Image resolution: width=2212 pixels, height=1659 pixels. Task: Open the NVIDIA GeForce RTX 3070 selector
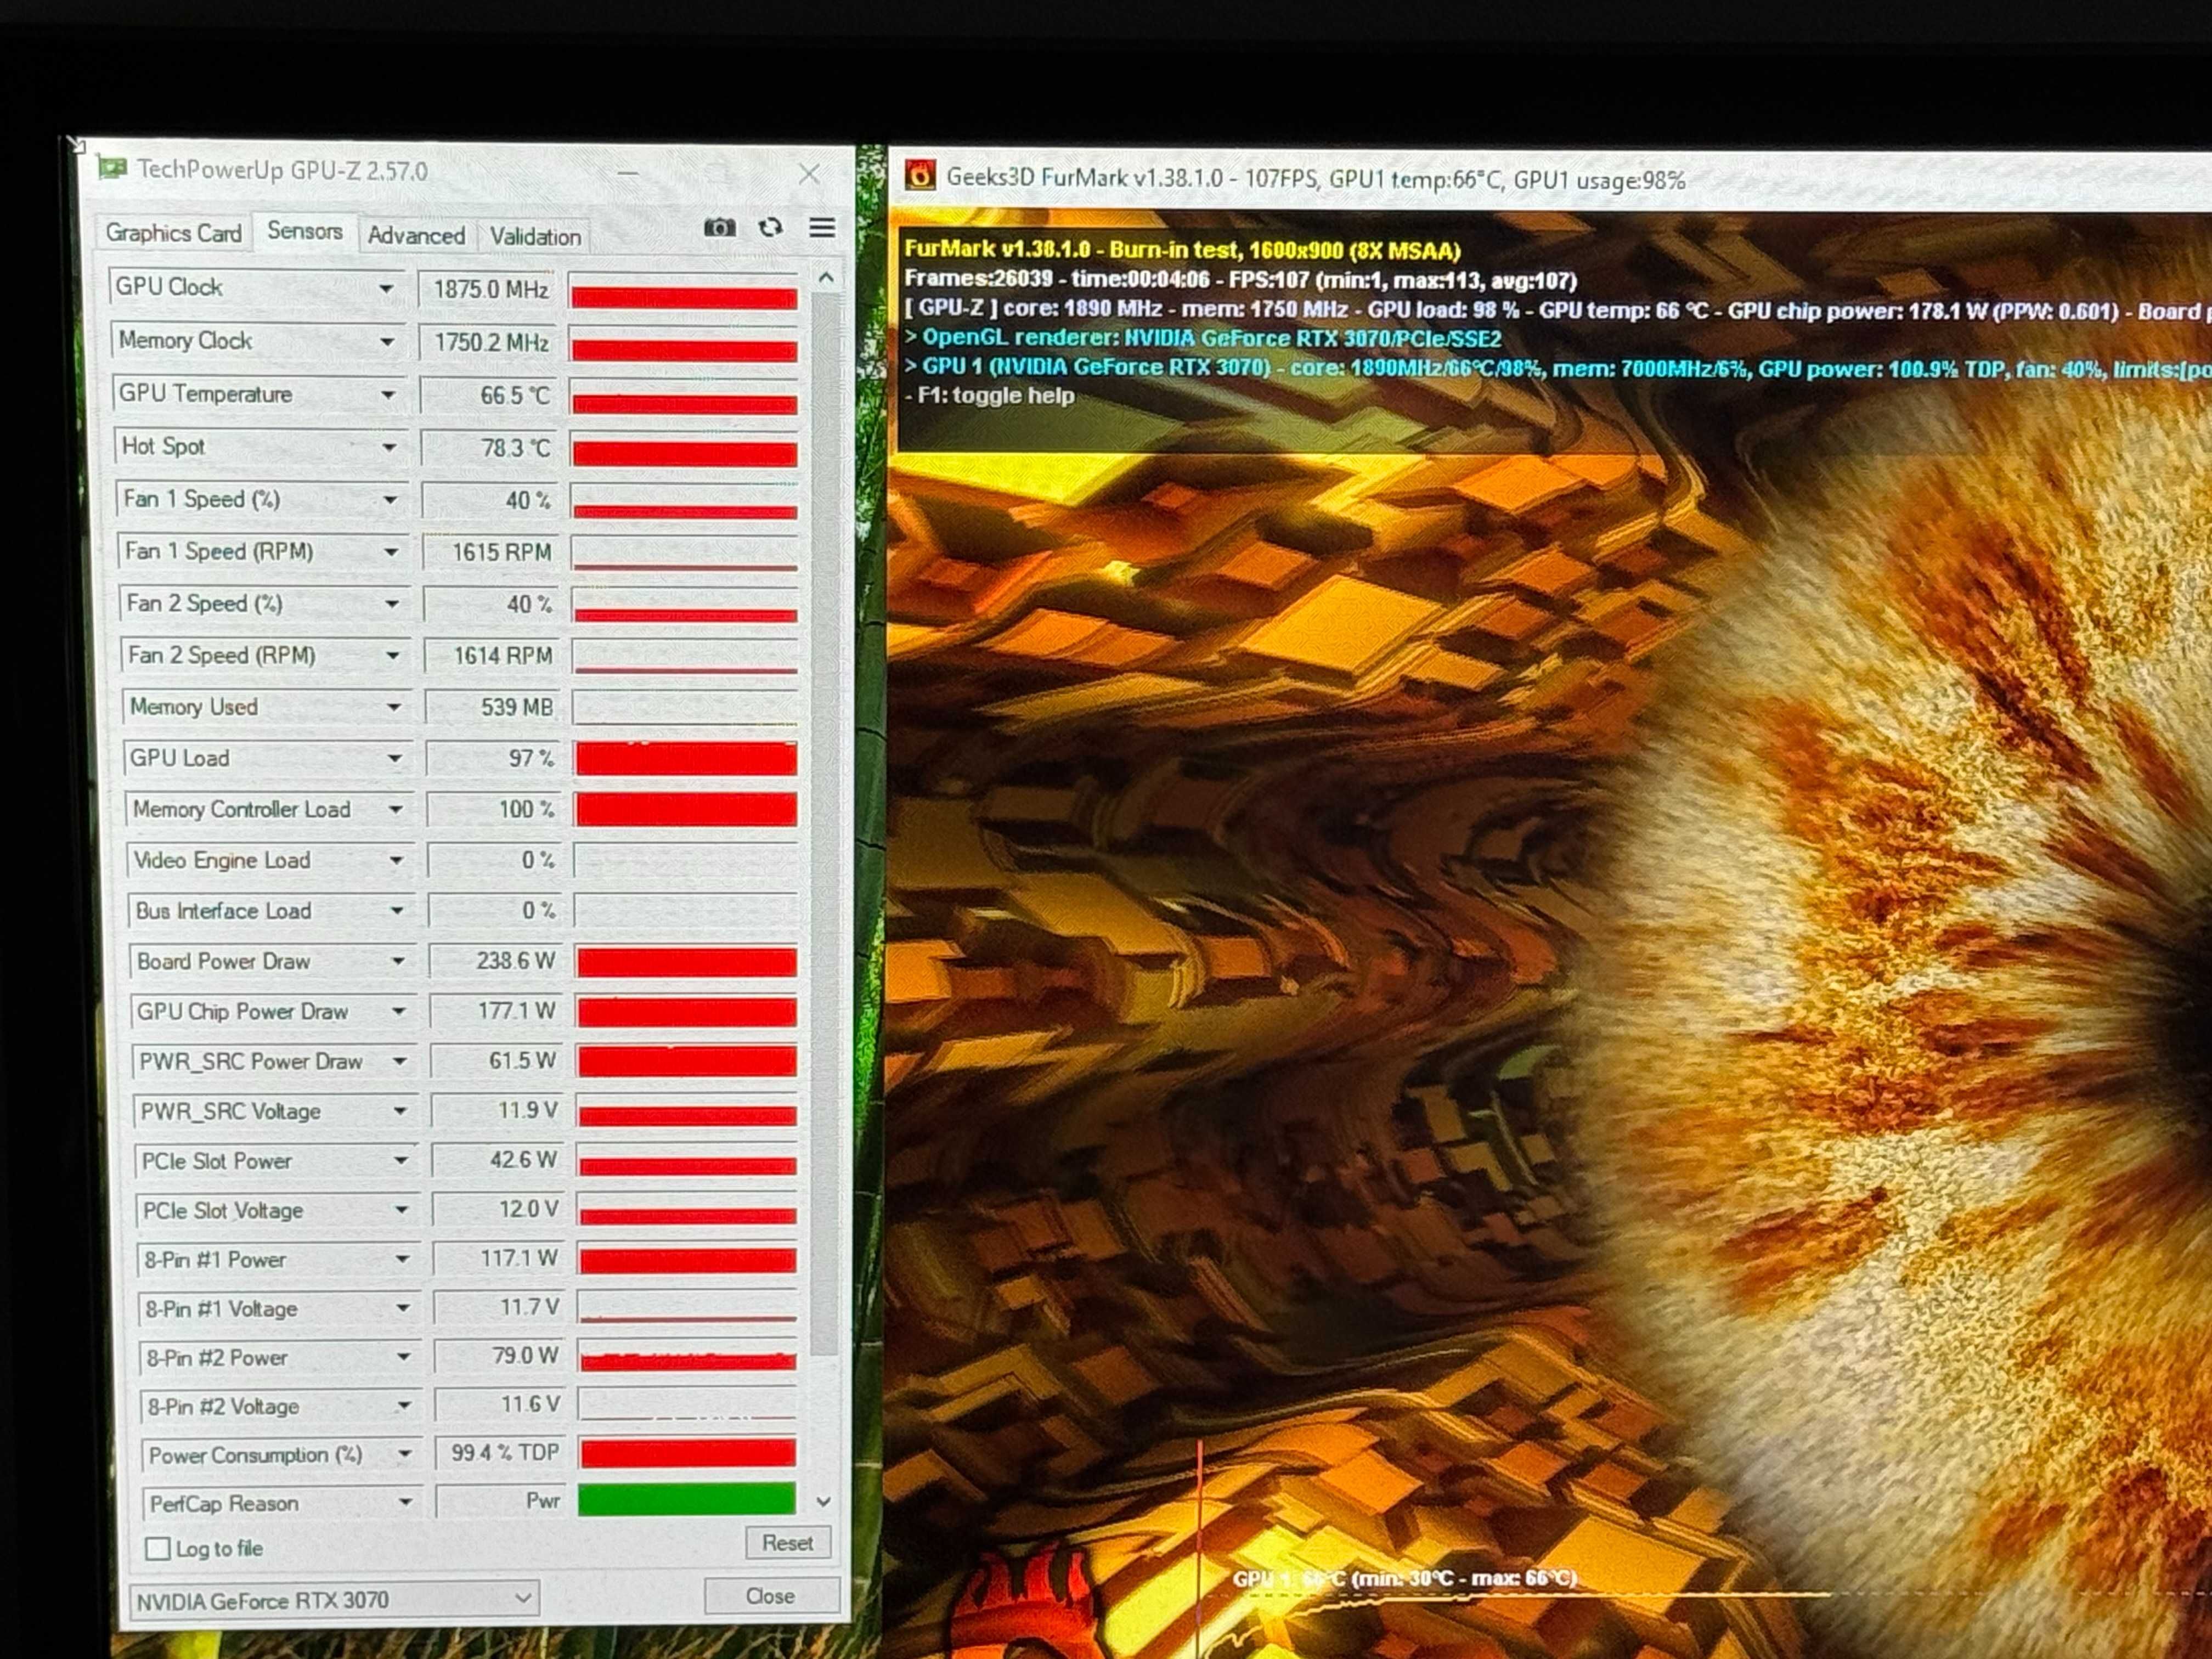[x=334, y=1599]
